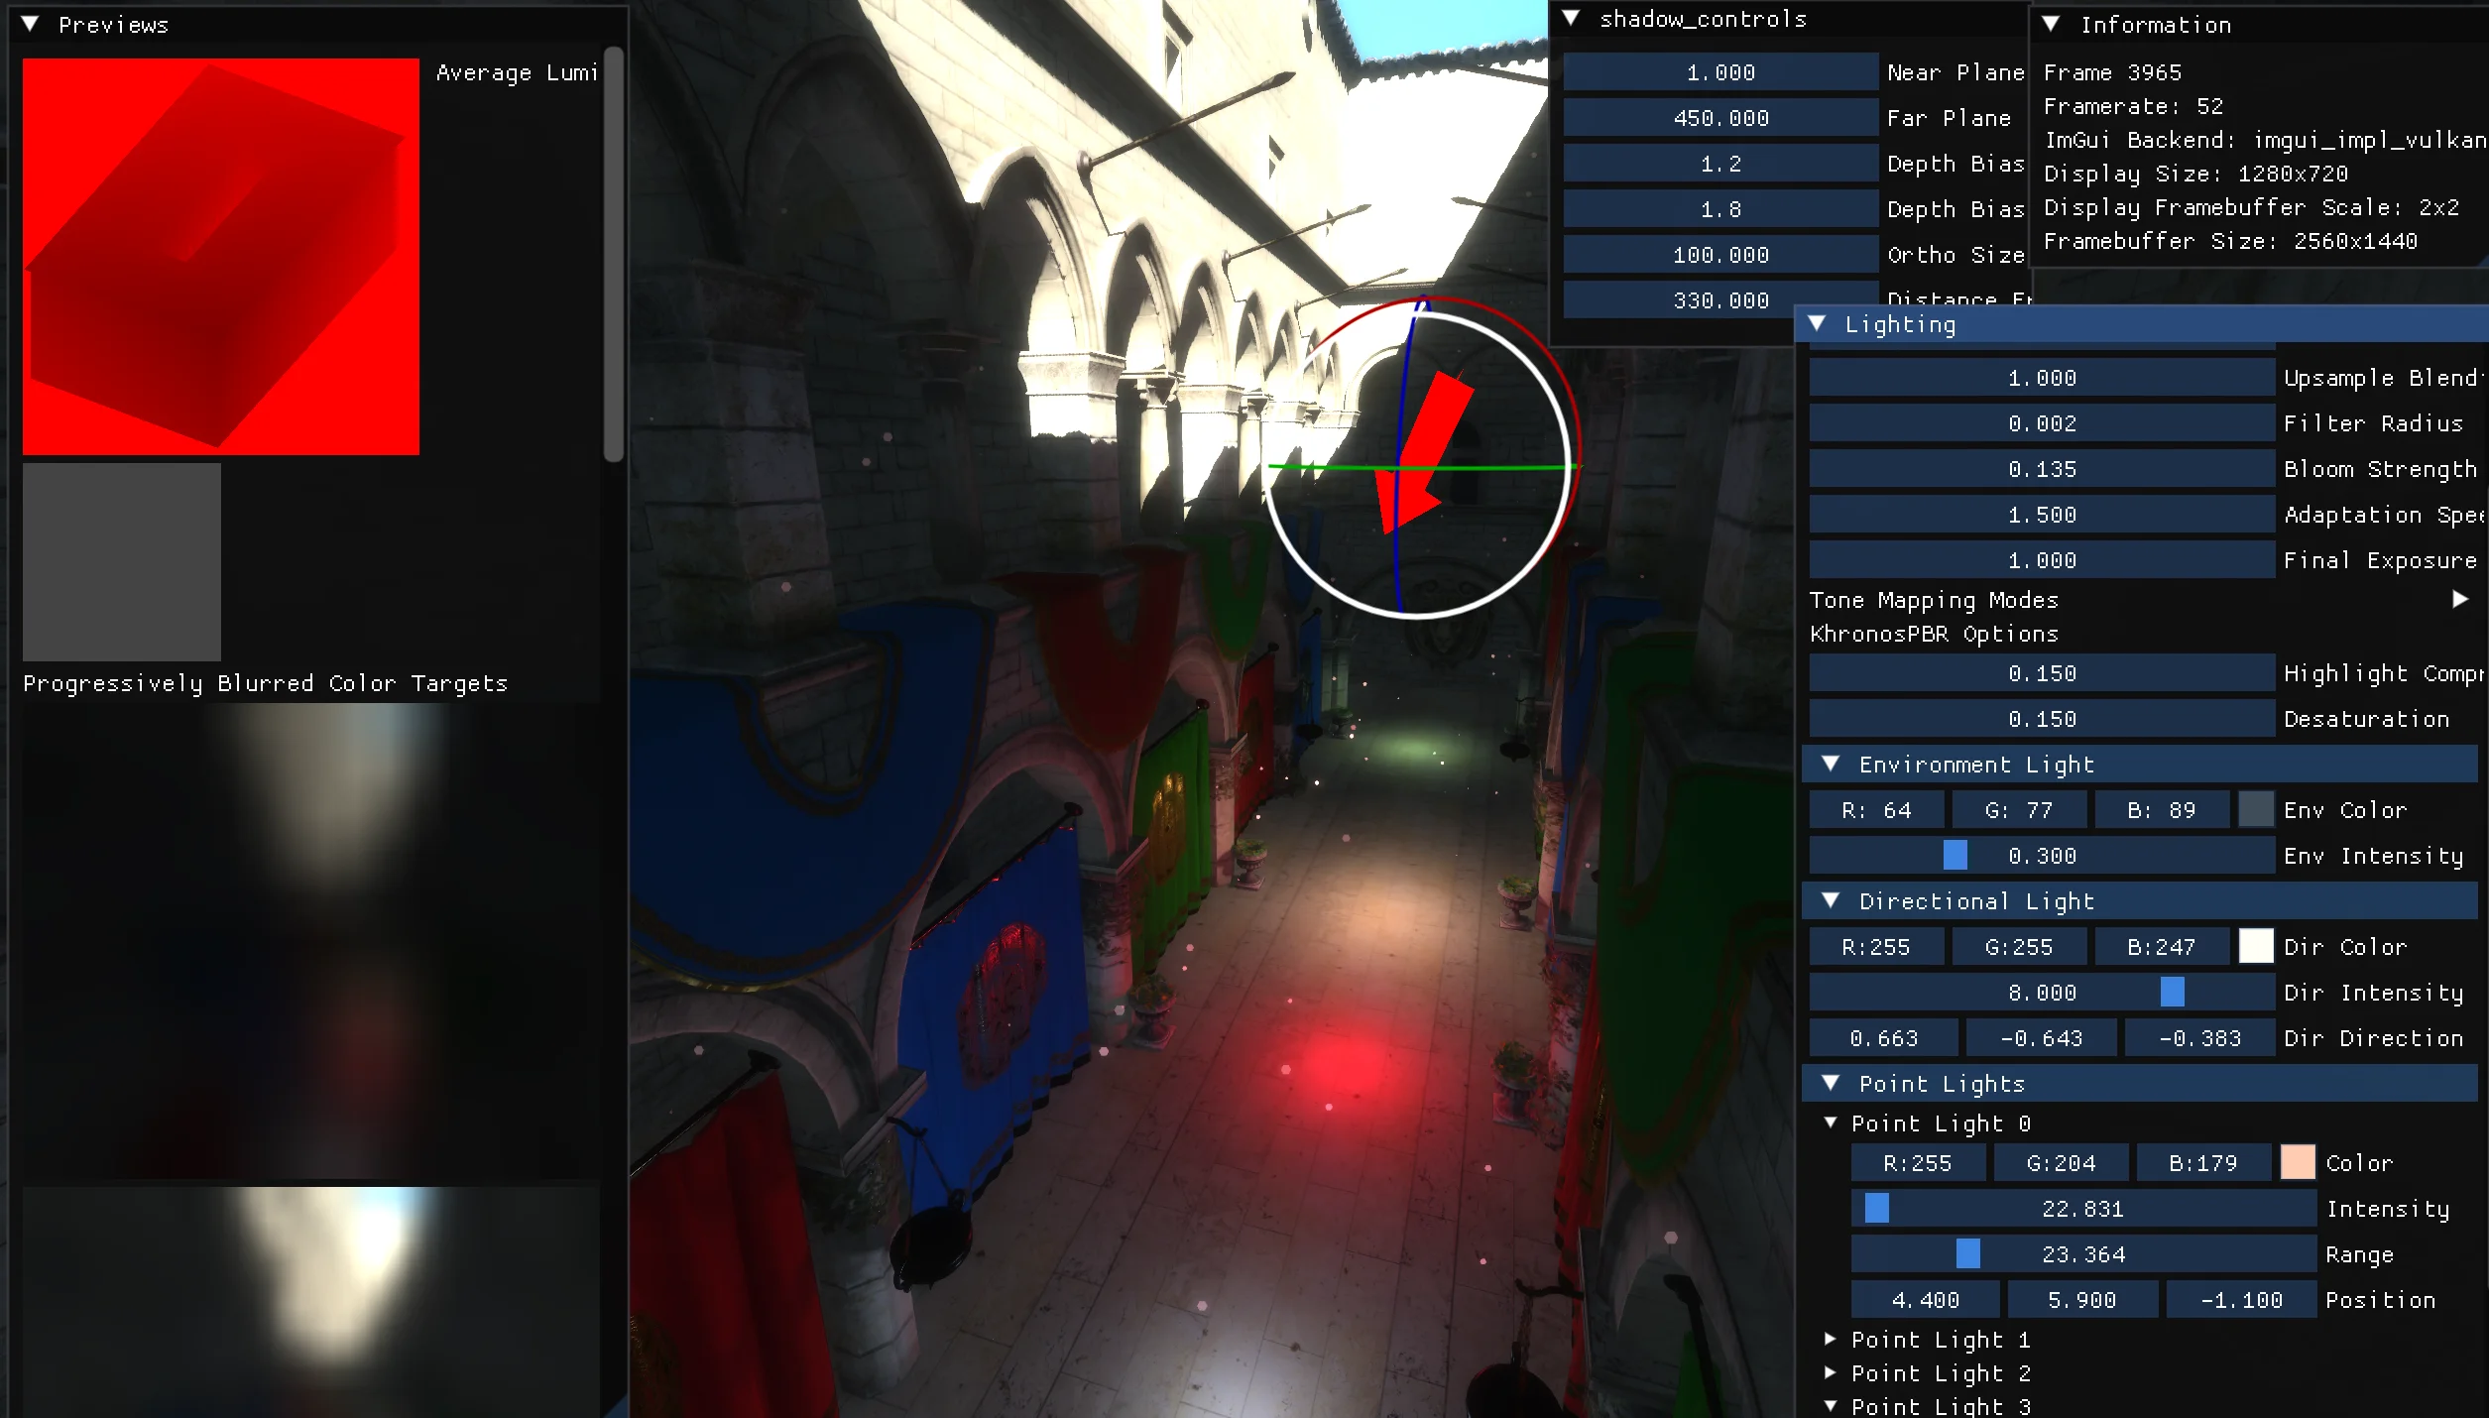Click the KhronosPBR Options label
Image resolution: width=2489 pixels, height=1418 pixels.
(x=1934, y=633)
